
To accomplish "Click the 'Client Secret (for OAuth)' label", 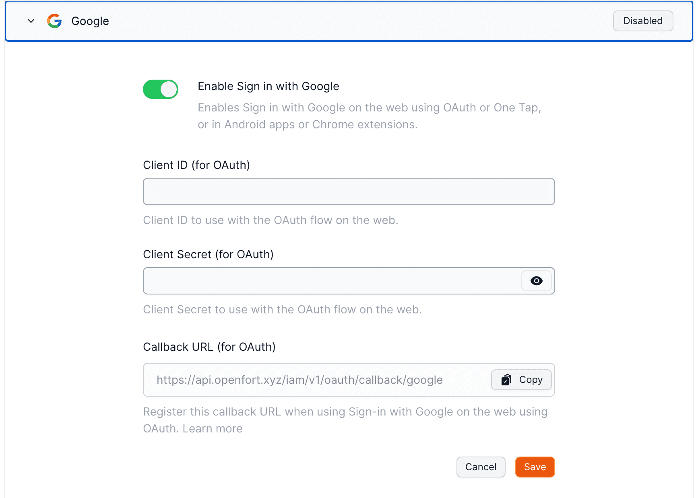I will click(208, 255).
